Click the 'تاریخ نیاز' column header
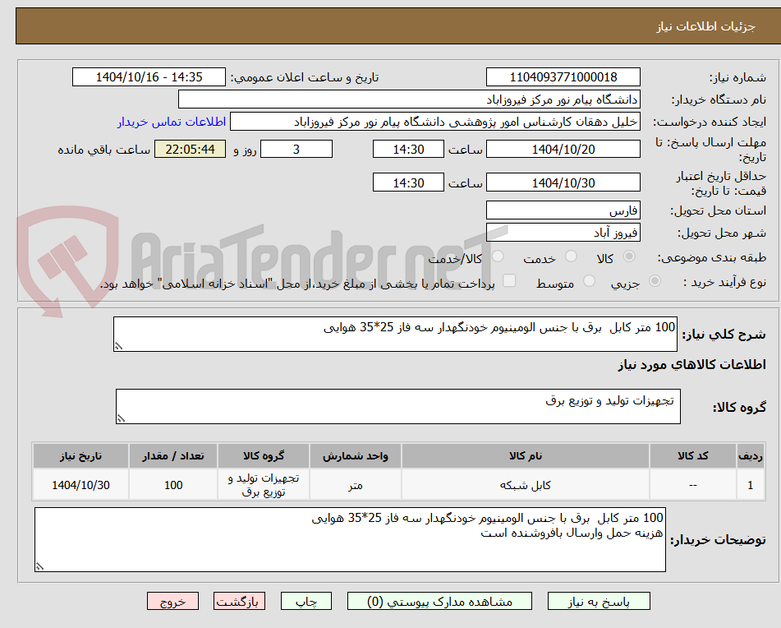The image size is (781, 628). [x=80, y=456]
